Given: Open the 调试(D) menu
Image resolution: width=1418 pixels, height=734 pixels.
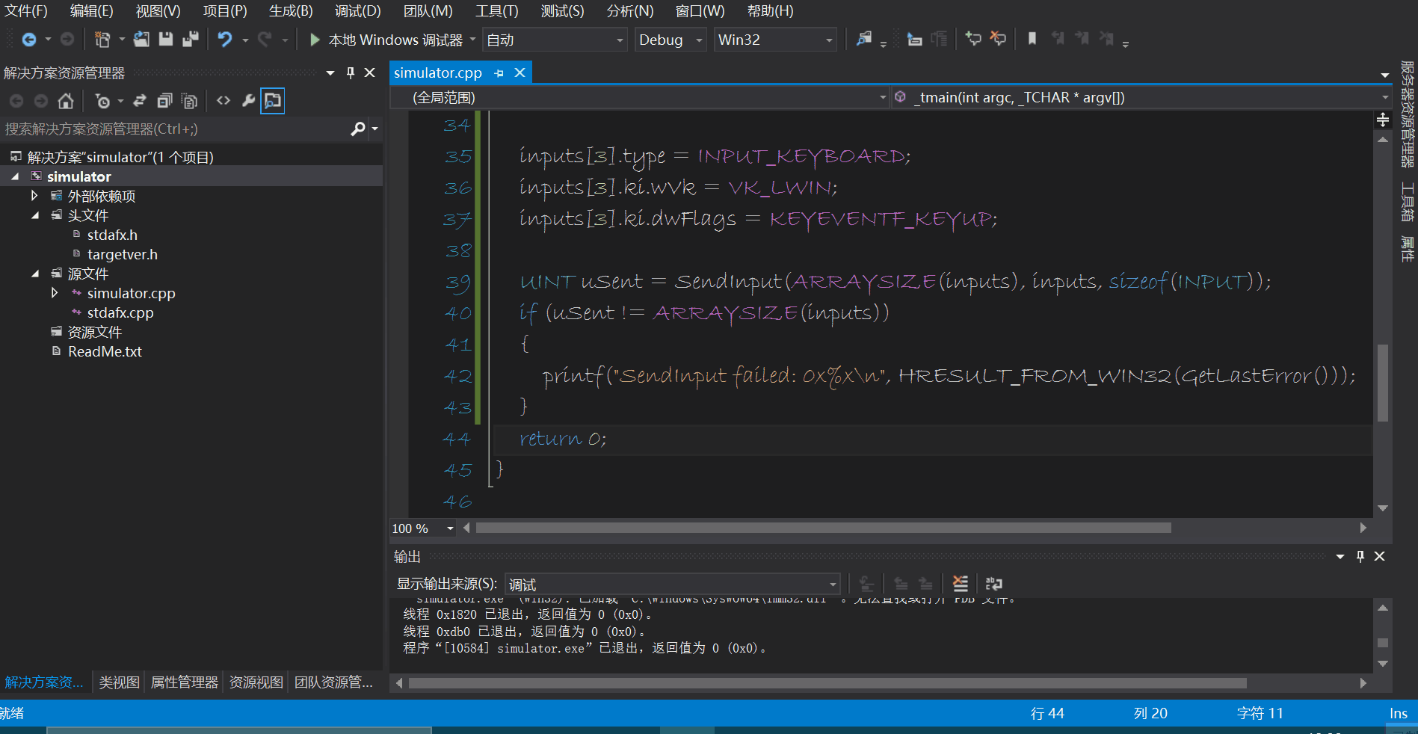Looking at the screenshot, I should click(357, 11).
